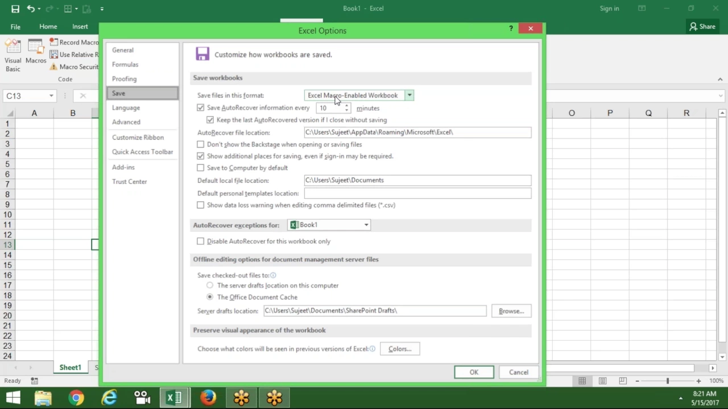Open the File tab in Excel
Viewport: 728px width, 409px height.
tap(15, 27)
